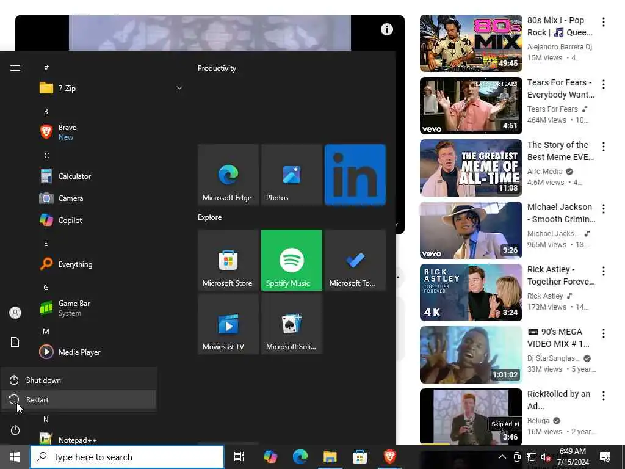
Task: Click the Skip Ad button
Action: tap(505, 424)
